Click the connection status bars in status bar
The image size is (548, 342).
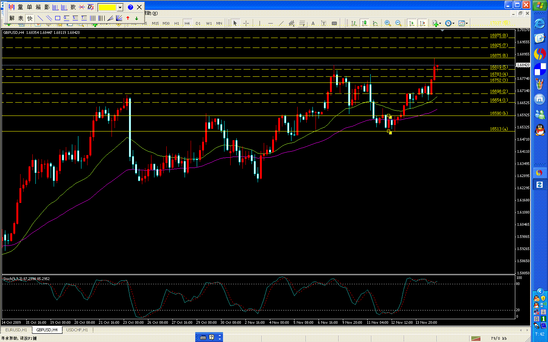(476, 338)
